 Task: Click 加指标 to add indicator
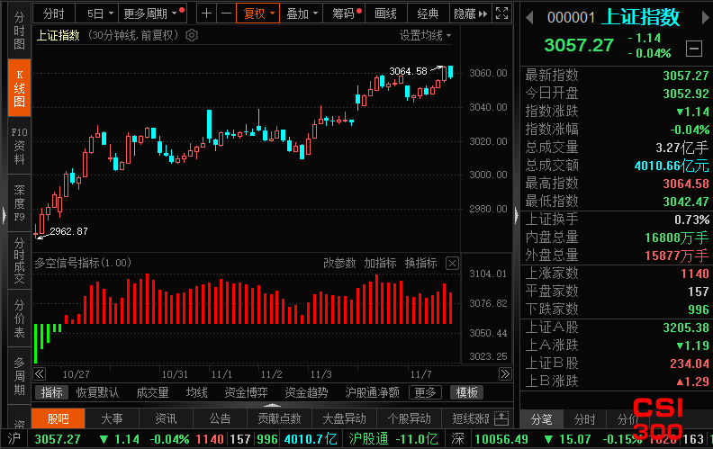(x=380, y=263)
